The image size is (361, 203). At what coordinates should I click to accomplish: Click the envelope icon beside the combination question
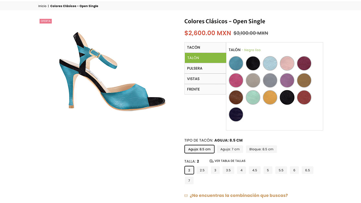[186, 196]
